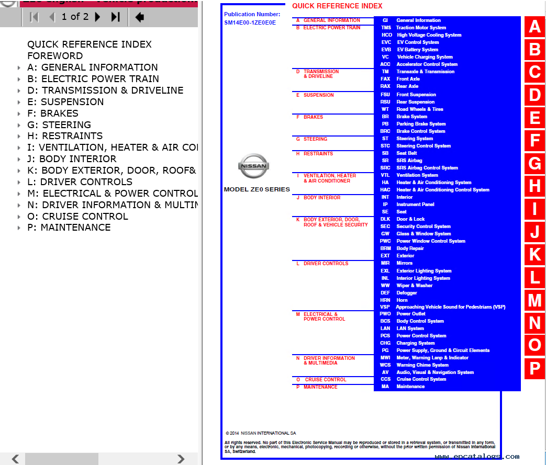This screenshot has height=465, width=546.
Task: Go to the first page arrow
Action: pyautogui.click(x=34, y=17)
